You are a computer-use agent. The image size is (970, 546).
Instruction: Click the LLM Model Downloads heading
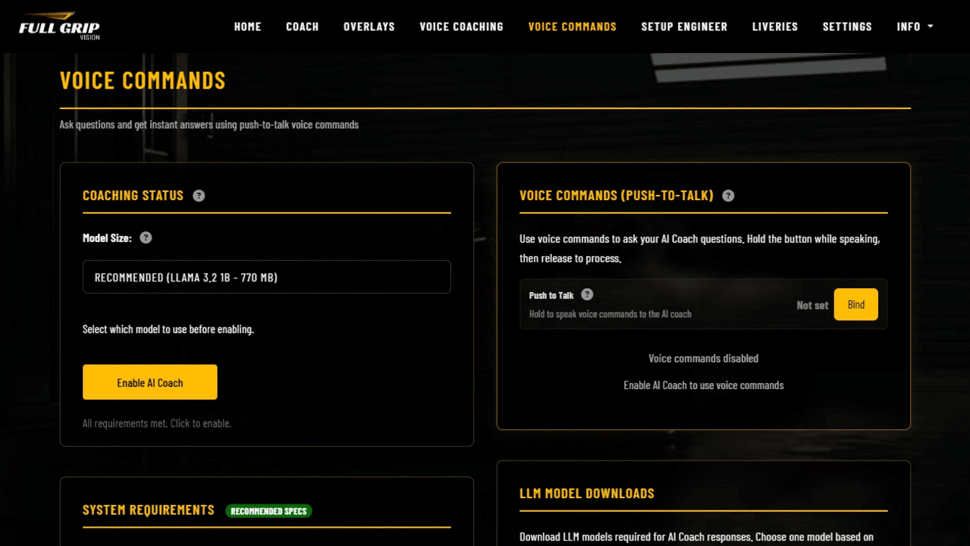pos(587,493)
